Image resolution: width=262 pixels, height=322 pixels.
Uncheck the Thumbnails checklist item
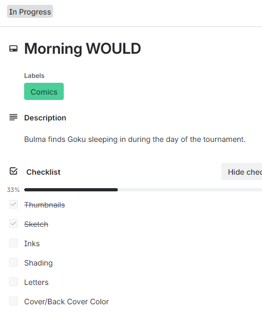13,204
